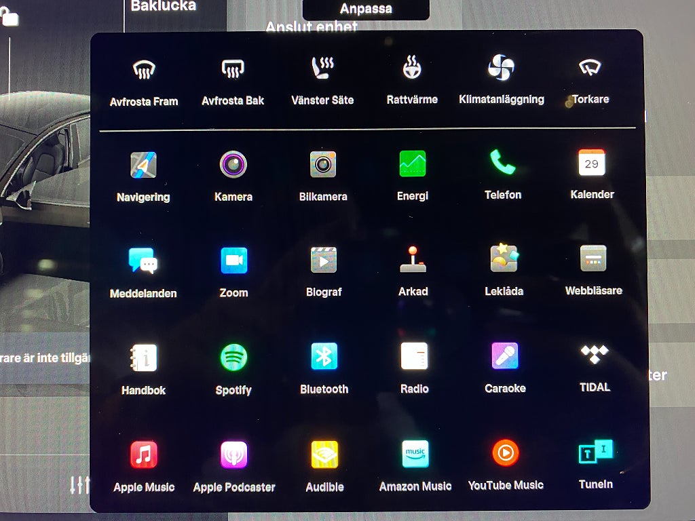695x521 pixels.
Task: Launch the Caraoke app
Action: pos(505,355)
